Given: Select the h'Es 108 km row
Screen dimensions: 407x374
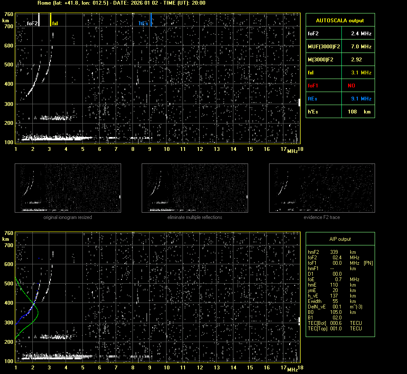Looking at the screenshot, I should pos(340,111).
